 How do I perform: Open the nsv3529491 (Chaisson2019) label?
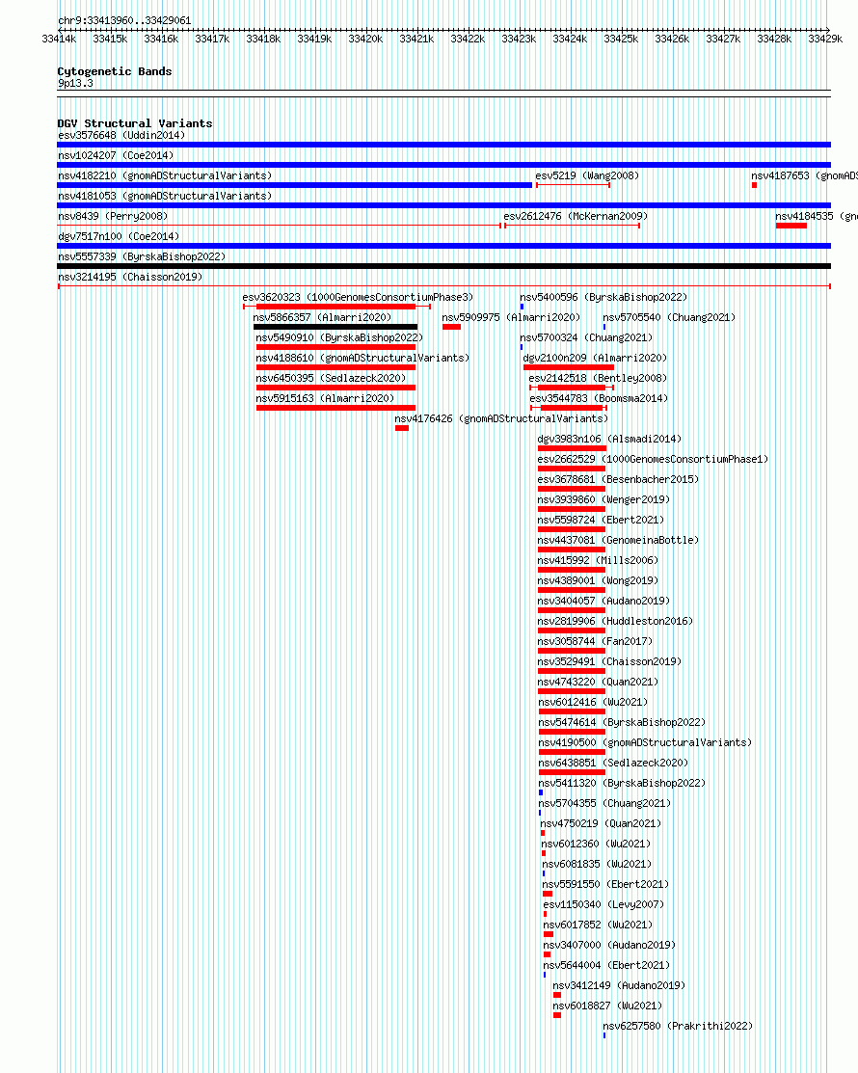[609, 661]
